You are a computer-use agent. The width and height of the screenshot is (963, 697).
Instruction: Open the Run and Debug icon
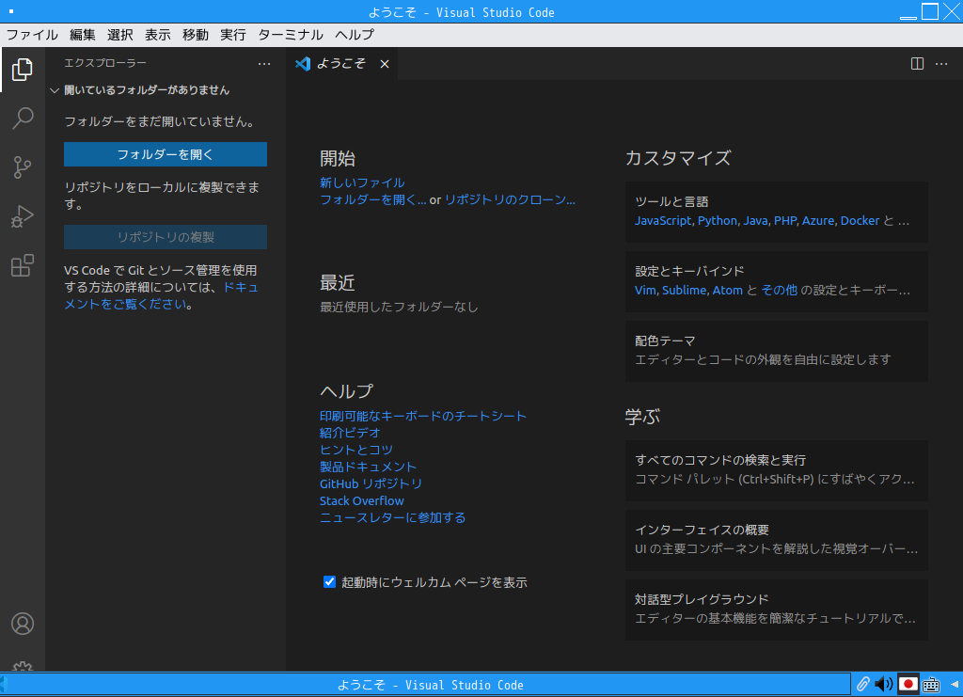tap(23, 216)
